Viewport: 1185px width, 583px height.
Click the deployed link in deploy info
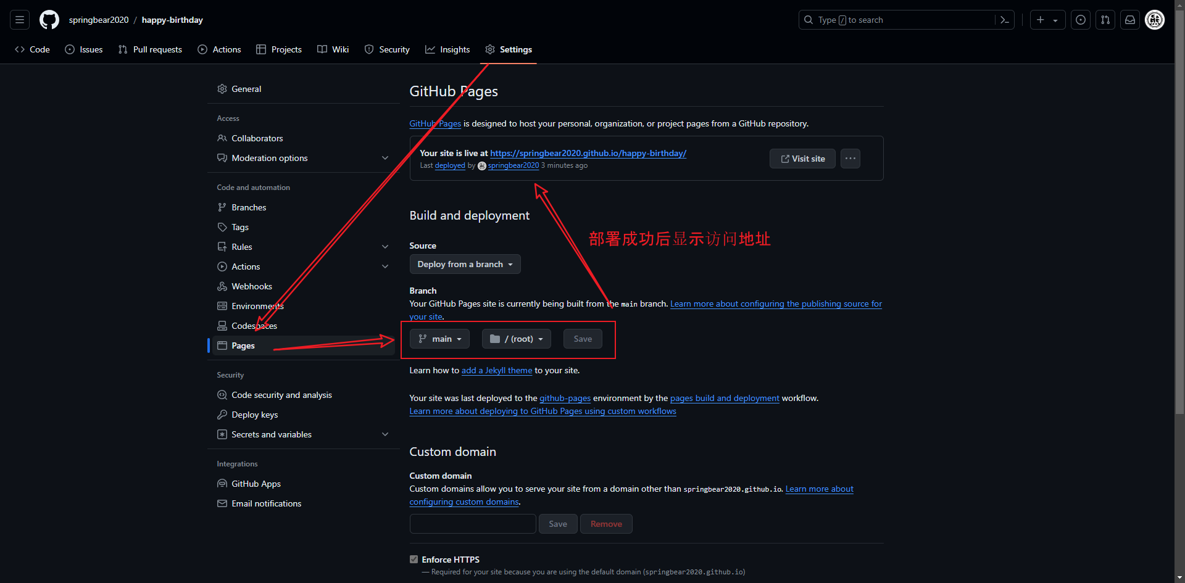(x=450, y=165)
